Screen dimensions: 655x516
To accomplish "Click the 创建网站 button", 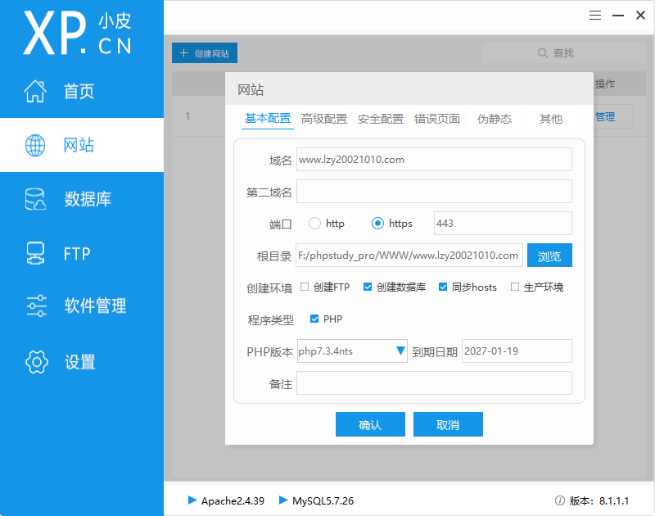I will pos(205,53).
